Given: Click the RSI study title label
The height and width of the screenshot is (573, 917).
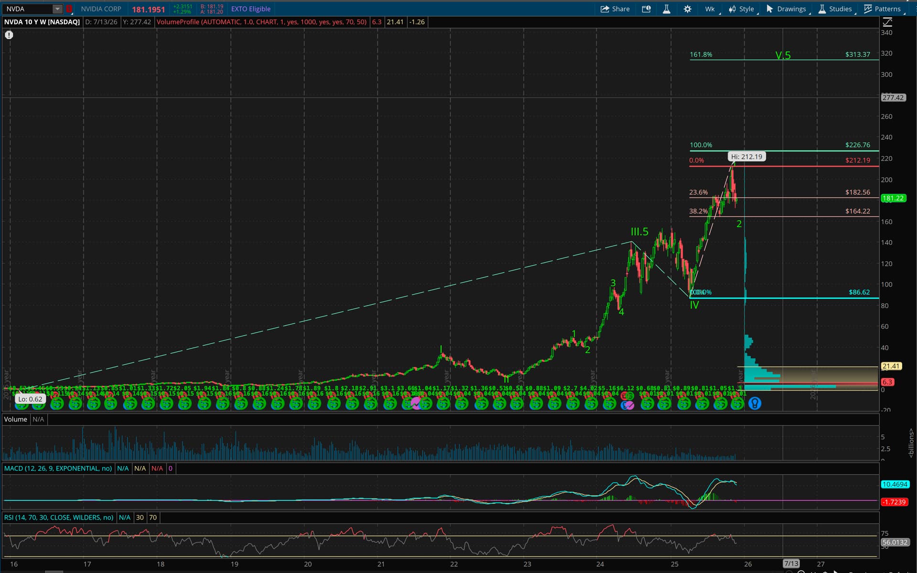Looking at the screenshot, I should 59,517.
